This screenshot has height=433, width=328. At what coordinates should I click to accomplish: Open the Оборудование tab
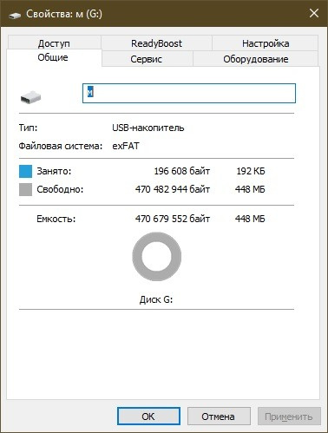click(x=256, y=59)
